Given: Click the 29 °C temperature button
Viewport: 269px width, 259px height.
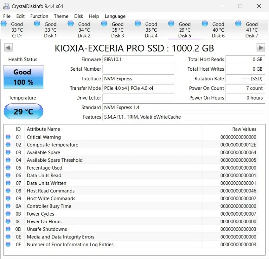Looking at the screenshot, I should tap(24, 111).
